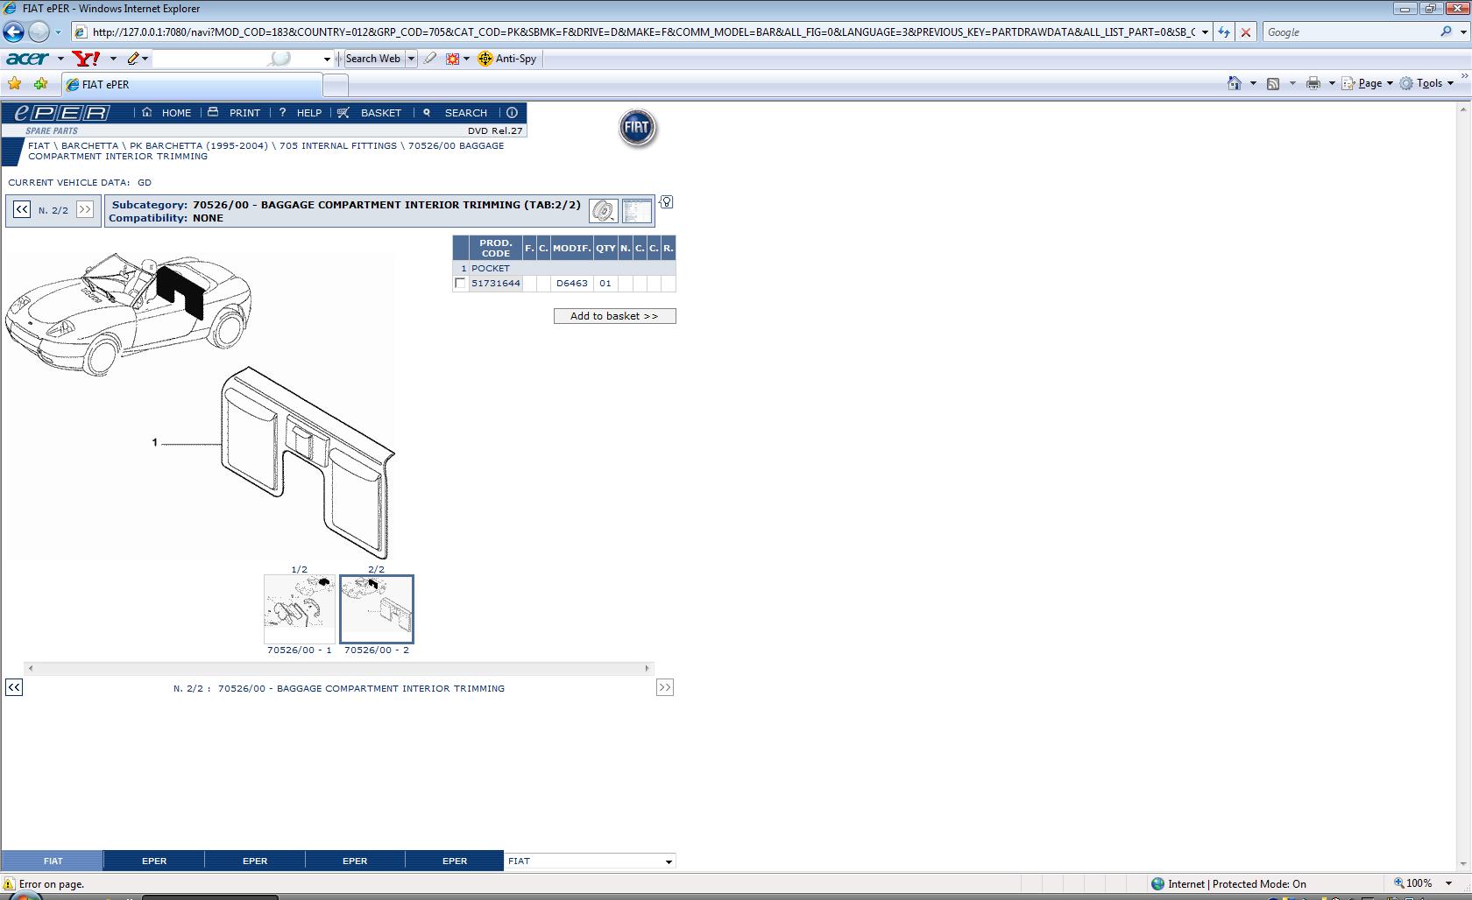1472x900 pixels.
Task: Open the ePER Basket
Action: [x=370, y=113]
